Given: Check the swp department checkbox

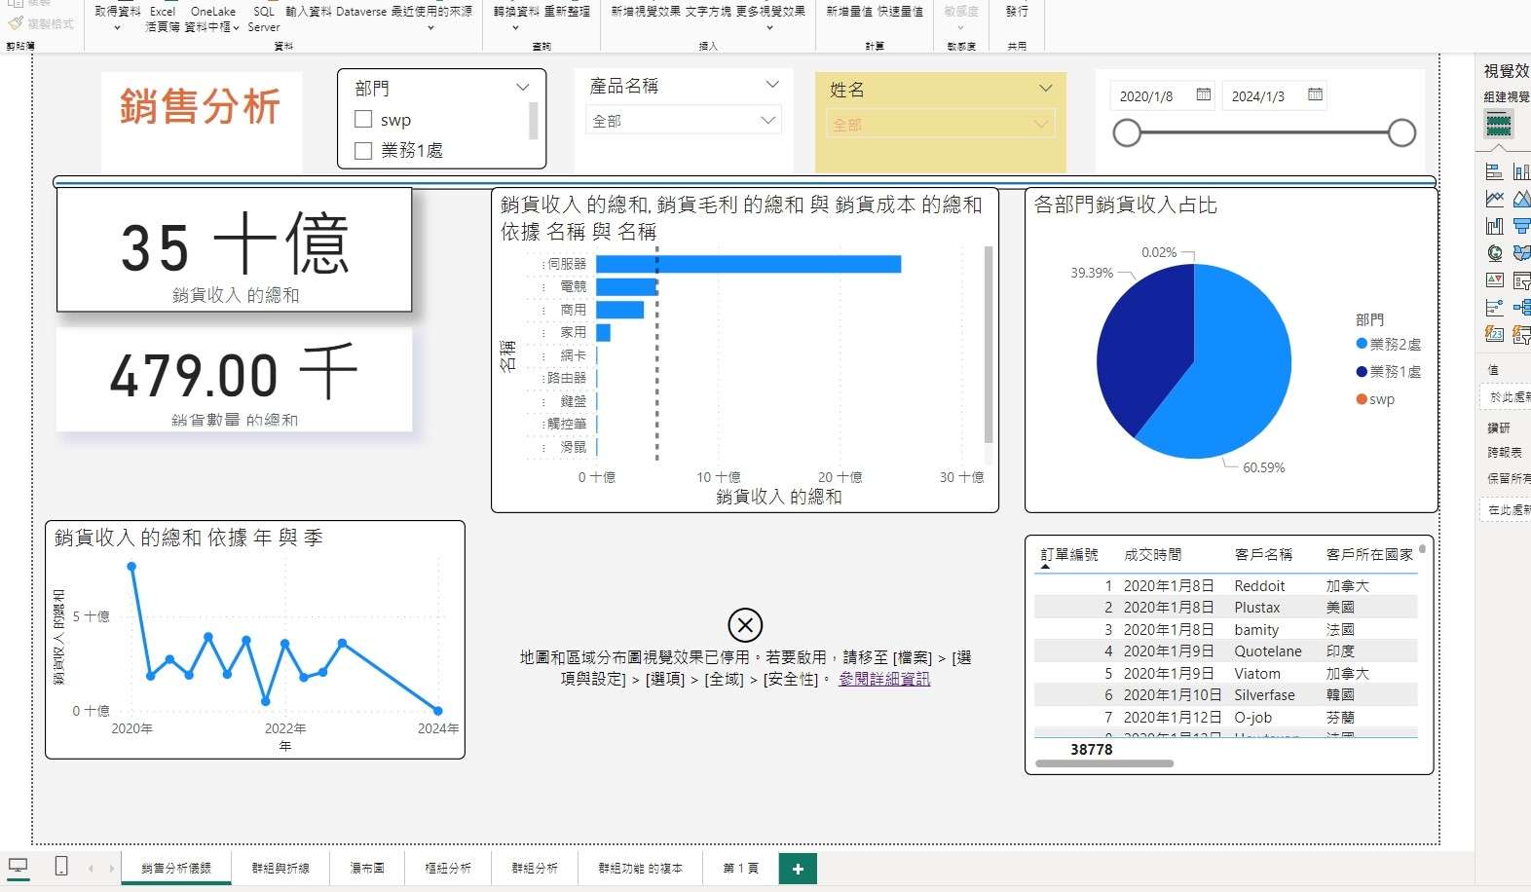Looking at the screenshot, I should pyautogui.click(x=363, y=120).
